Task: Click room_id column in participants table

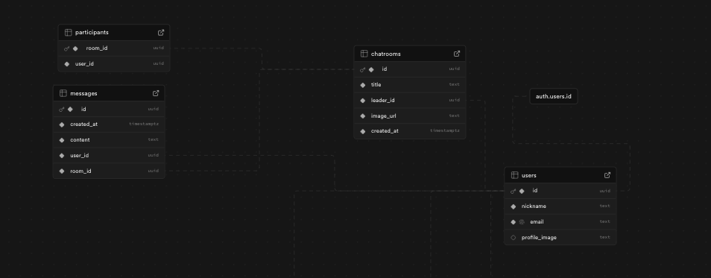Action: coord(97,48)
